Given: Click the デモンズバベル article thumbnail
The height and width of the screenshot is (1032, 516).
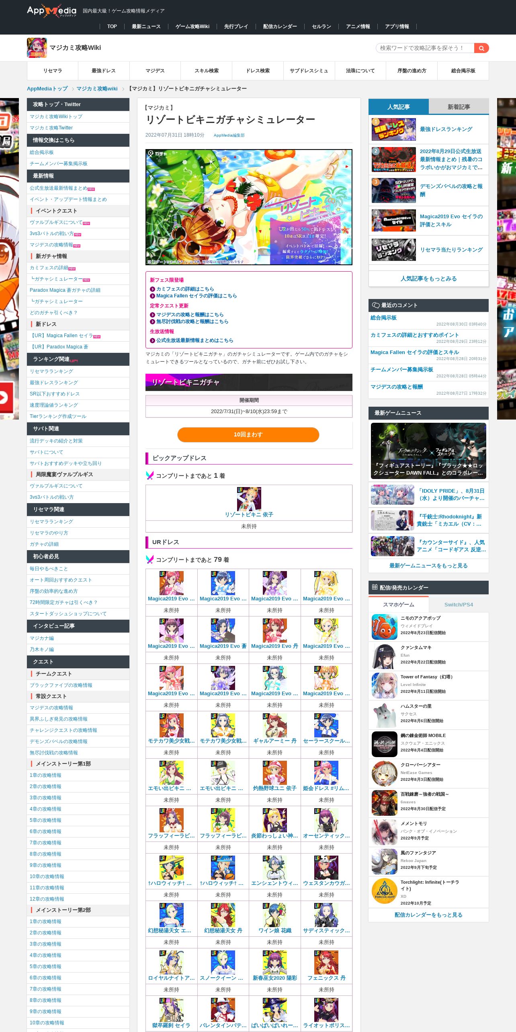Looking at the screenshot, I should (x=394, y=190).
